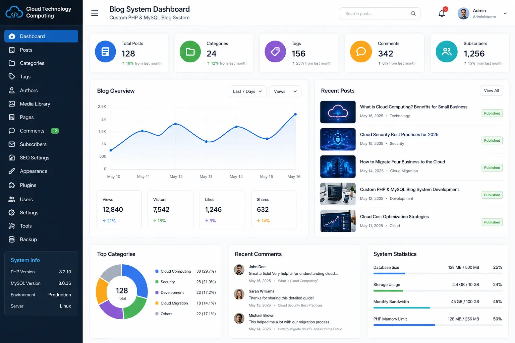
Task: Click the Users group icon
Action: 12,199
